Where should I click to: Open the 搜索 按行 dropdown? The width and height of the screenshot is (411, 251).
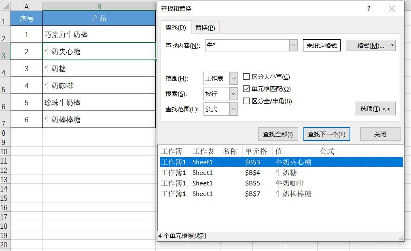[233, 94]
